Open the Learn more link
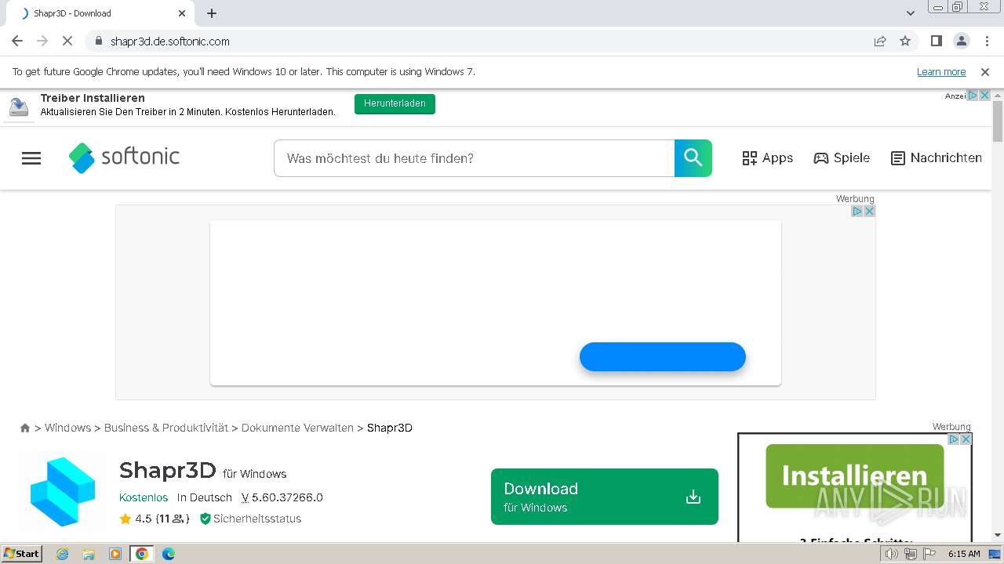This screenshot has height=564, width=1004. 941,71
